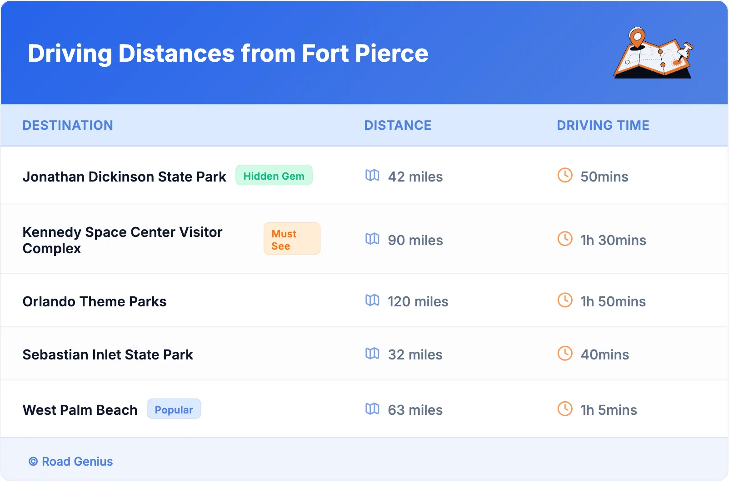
Task: Click the 32 miles distance value
Action: pyautogui.click(x=415, y=354)
